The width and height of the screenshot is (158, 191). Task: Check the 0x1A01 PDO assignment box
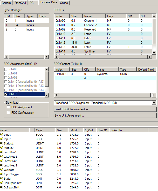(6, 73)
